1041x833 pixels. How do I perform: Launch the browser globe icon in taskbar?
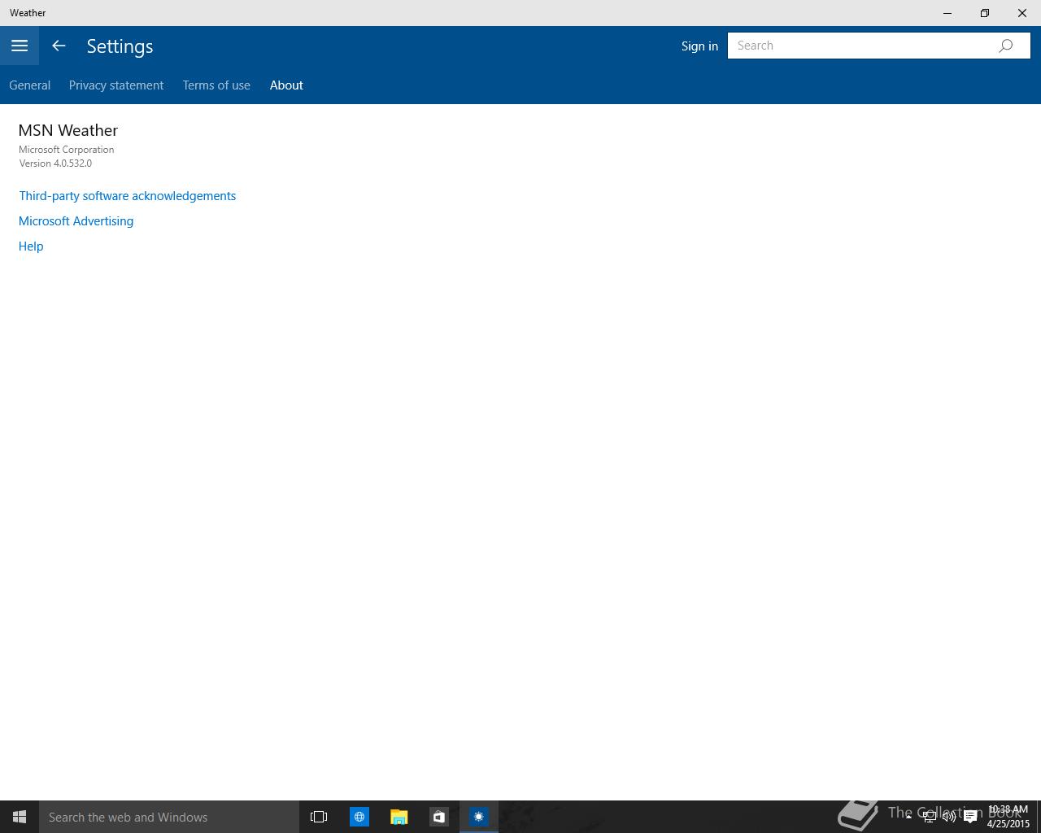click(359, 817)
